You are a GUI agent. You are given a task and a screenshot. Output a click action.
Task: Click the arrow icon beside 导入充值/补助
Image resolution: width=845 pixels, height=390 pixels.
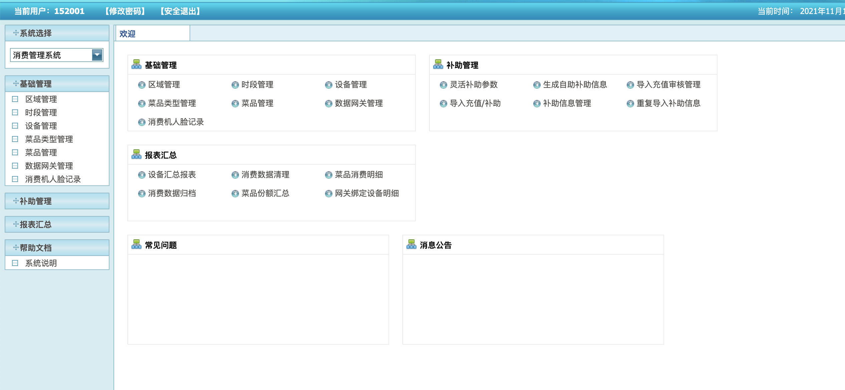[x=443, y=104]
